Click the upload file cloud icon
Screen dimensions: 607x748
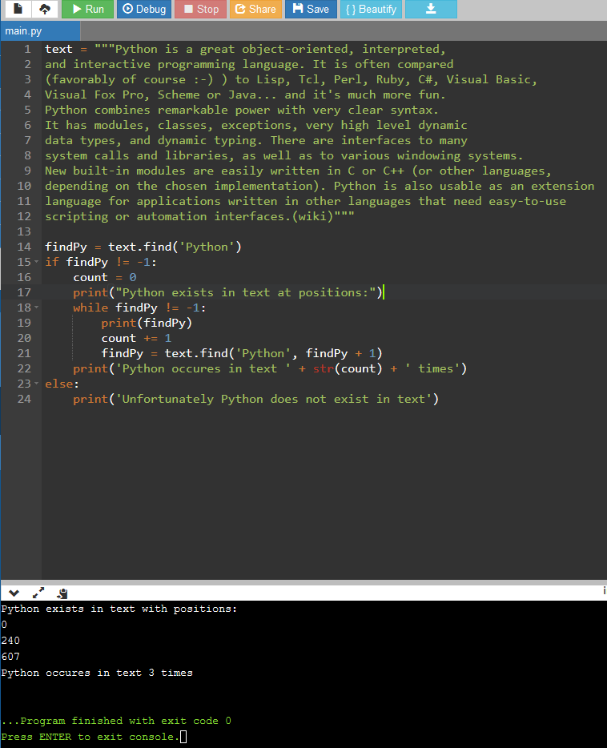pyautogui.click(x=45, y=9)
